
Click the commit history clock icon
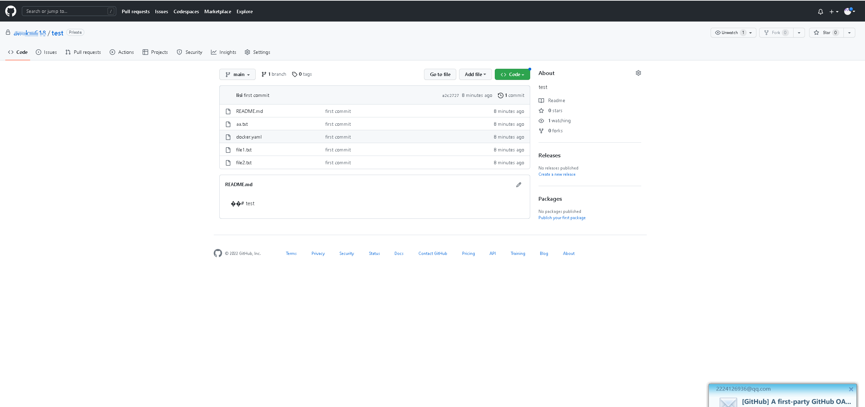click(500, 95)
